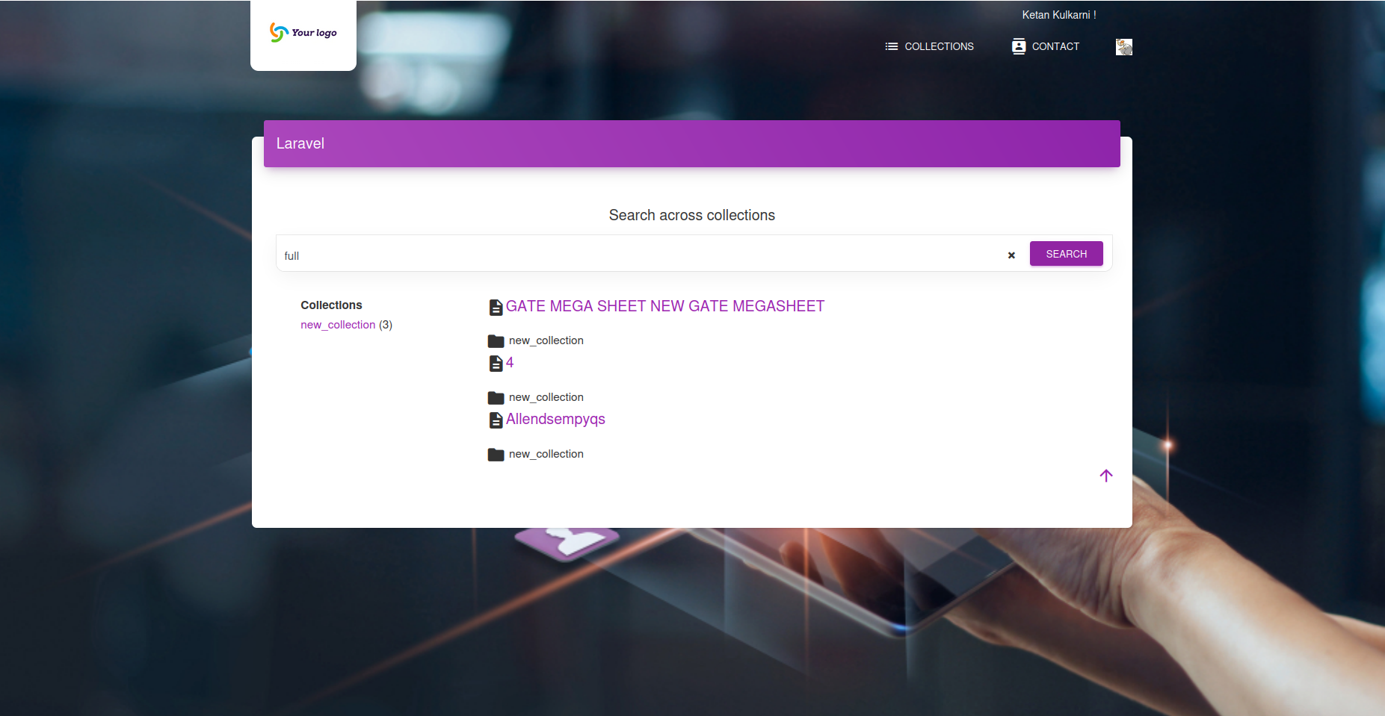Click the document icon beside GATE MEGA SHEET
The image size is (1385, 716).
pyautogui.click(x=496, y=306)
